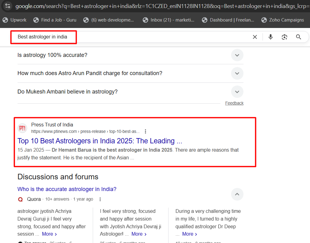Viewport: 310px width, 243px height.
Task: Clear the search box with X icon
Action: pyautogui.click(x=255, y=37)
